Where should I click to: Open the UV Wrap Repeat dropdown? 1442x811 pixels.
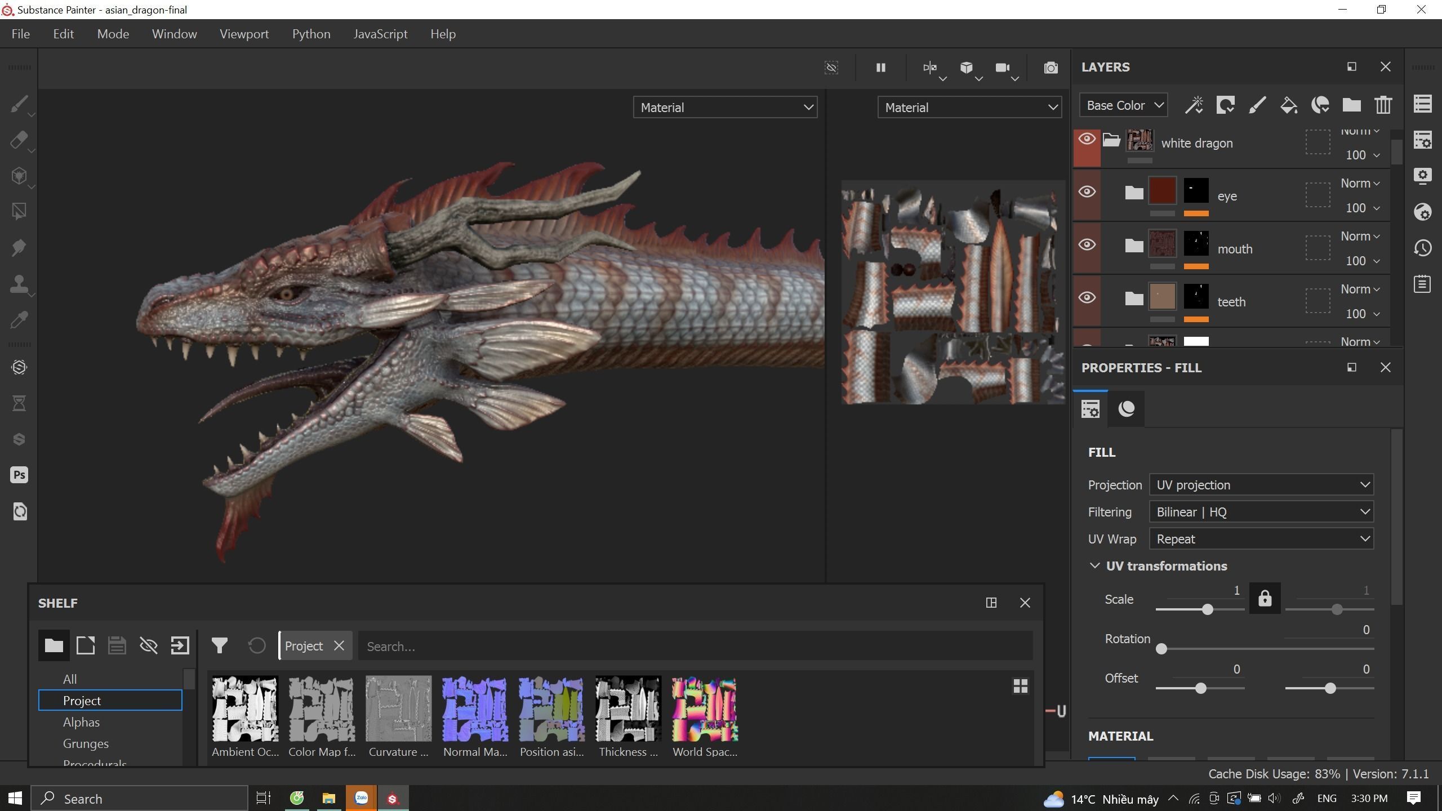(1261, 539)
